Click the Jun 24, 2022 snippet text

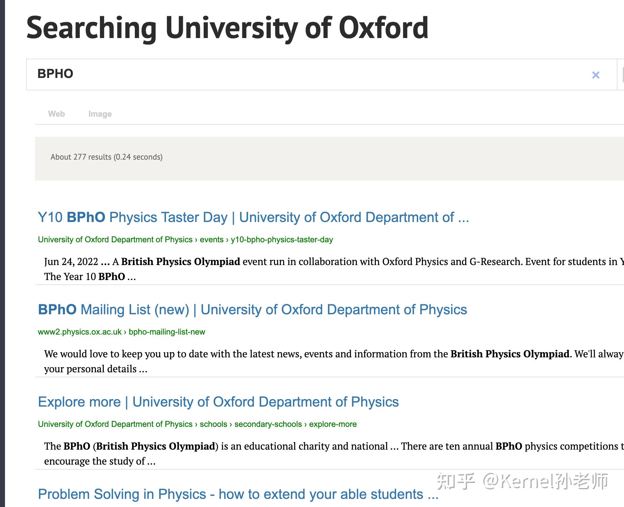71,262
